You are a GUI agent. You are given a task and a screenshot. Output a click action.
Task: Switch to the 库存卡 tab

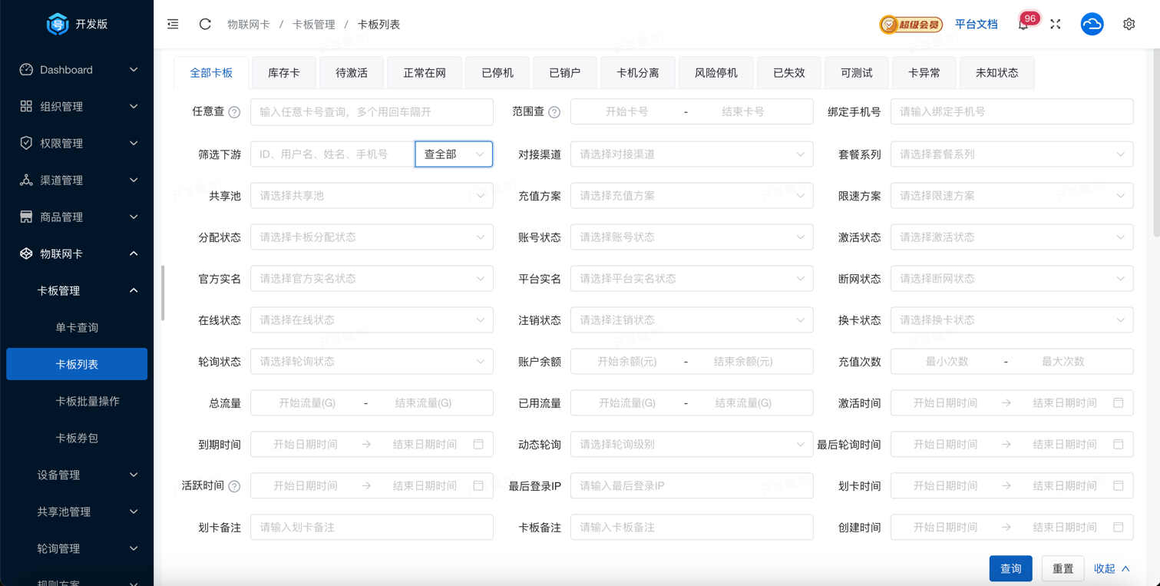pos(284,73)
